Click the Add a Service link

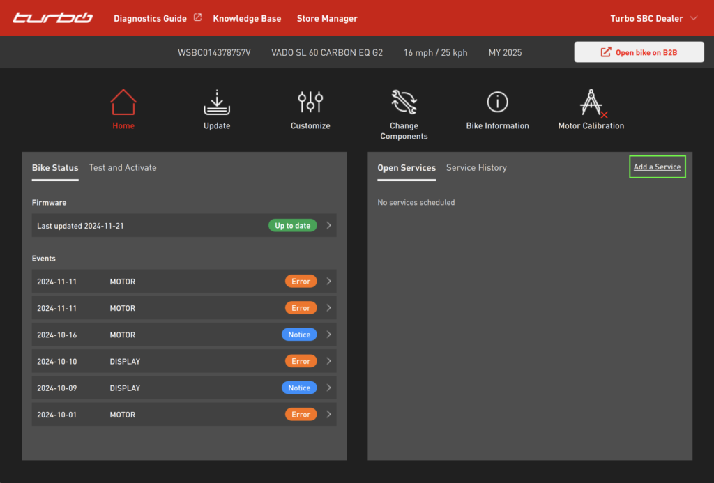click(657, 167)
